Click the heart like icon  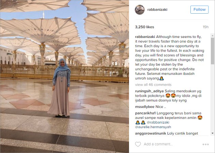[x=138, y=144]
